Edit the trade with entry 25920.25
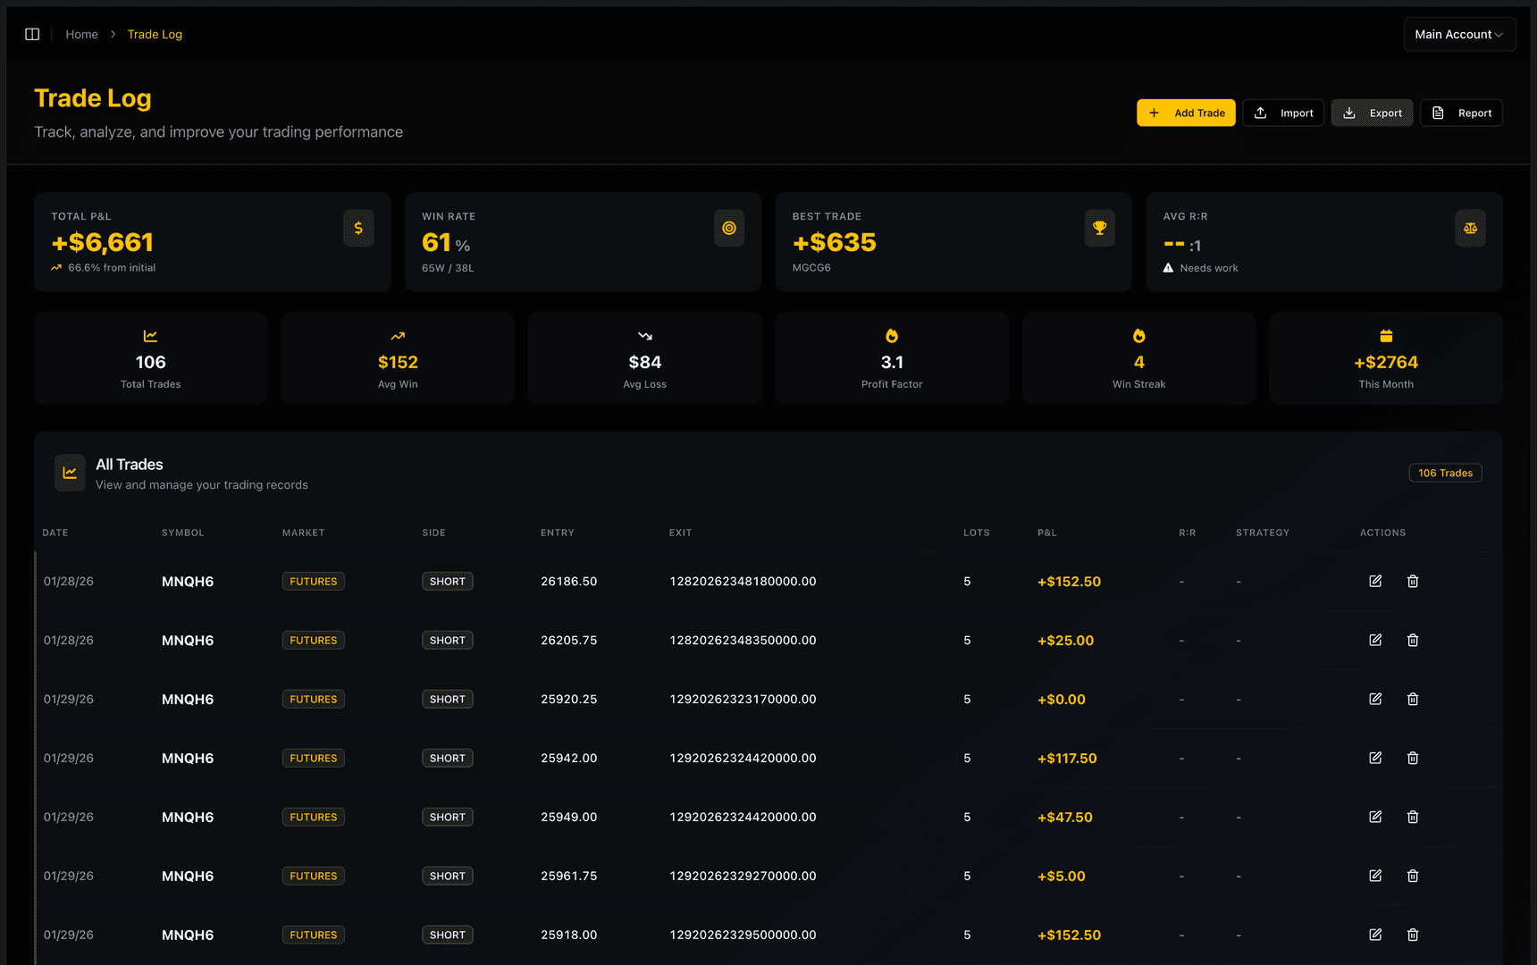 point(1375,699)
